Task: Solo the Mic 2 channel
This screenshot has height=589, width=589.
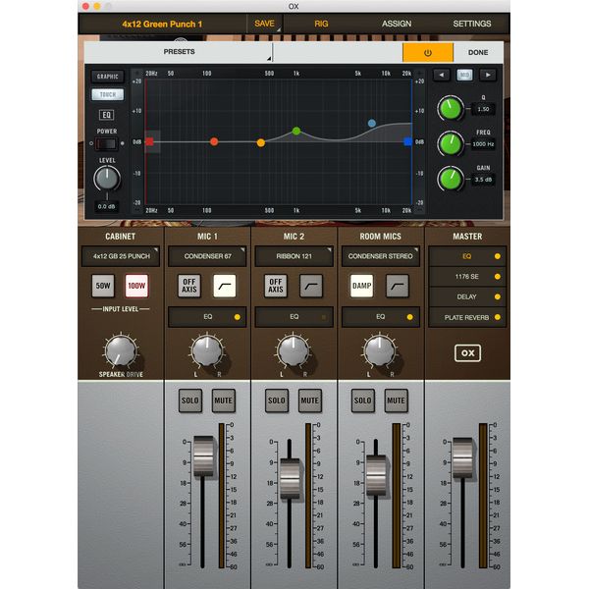Action: (277, 401)
